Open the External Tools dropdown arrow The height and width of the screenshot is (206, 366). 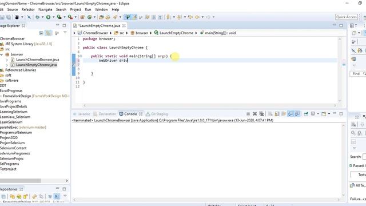[75, 17]
